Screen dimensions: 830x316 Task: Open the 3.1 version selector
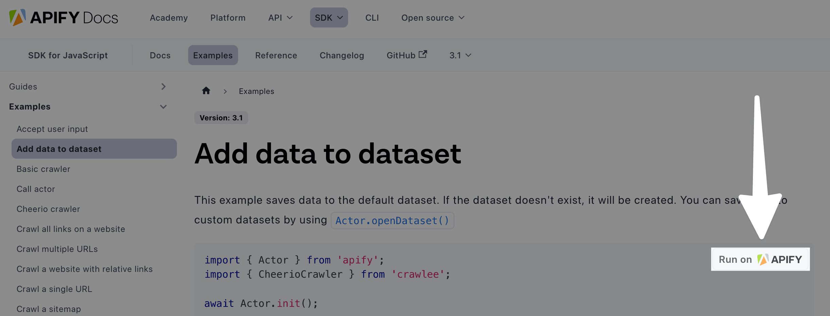click(460, 55)
